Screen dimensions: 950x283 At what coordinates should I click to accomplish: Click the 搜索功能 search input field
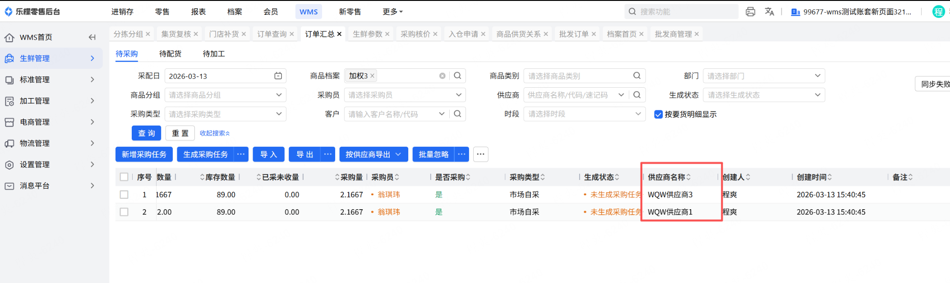686,12
